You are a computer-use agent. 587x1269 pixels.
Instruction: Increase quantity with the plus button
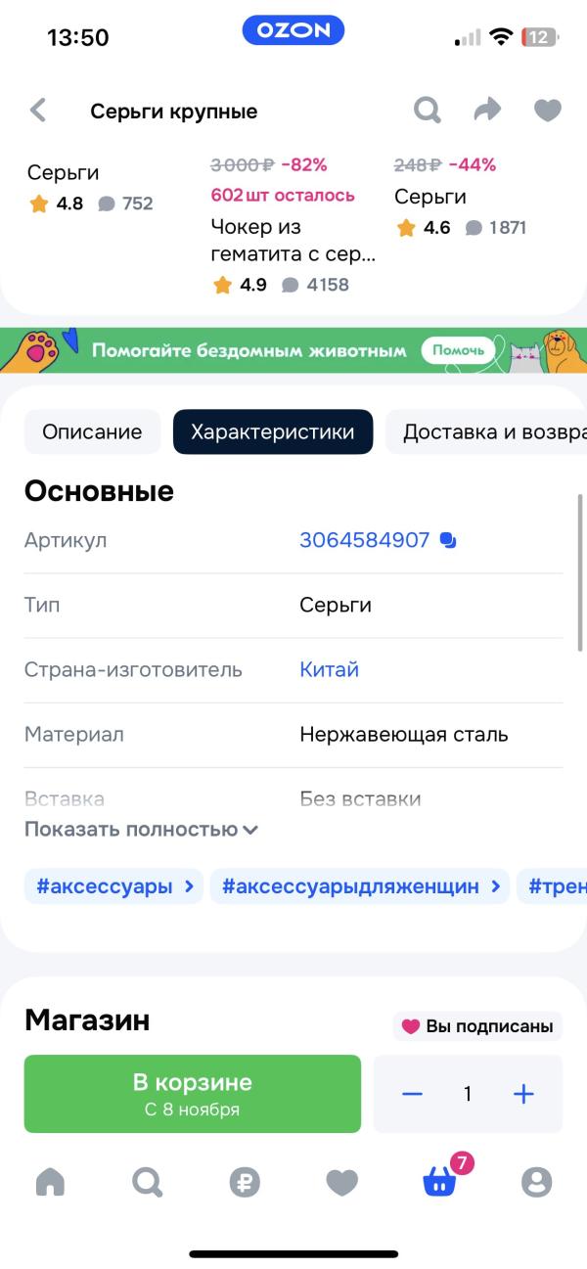524,1094
